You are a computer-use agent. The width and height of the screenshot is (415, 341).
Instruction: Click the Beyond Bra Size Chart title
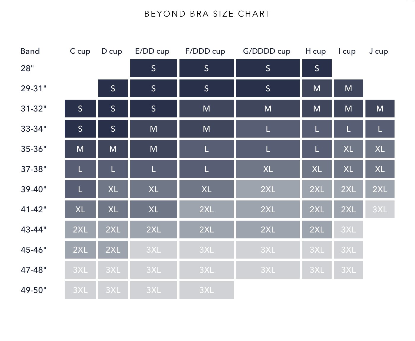(x=207, y=14)
